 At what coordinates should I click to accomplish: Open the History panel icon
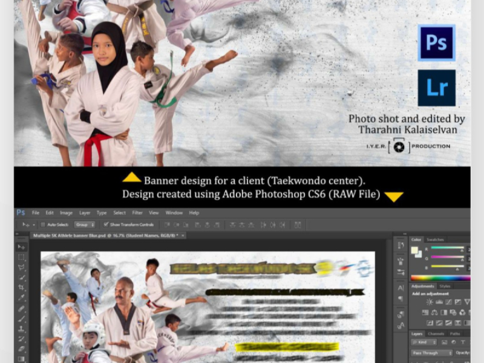pyautogui.click(x=401, y=245)
